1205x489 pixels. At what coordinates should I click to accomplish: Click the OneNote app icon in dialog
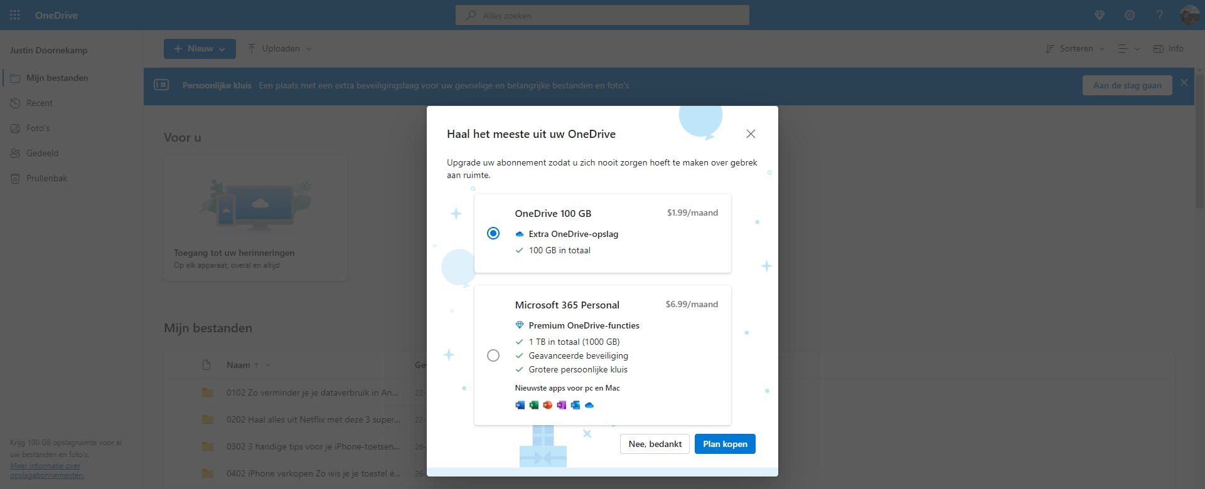point(561,405)
